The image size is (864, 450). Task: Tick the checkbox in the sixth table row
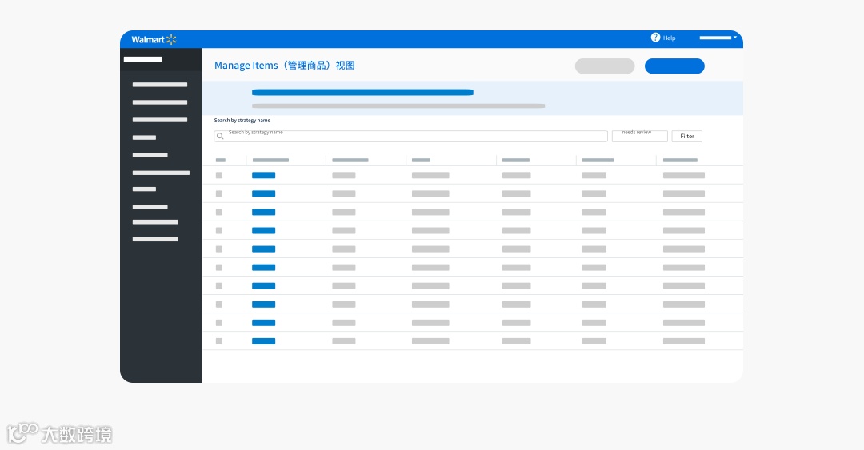pyautogui.click(x=218, y=268)
